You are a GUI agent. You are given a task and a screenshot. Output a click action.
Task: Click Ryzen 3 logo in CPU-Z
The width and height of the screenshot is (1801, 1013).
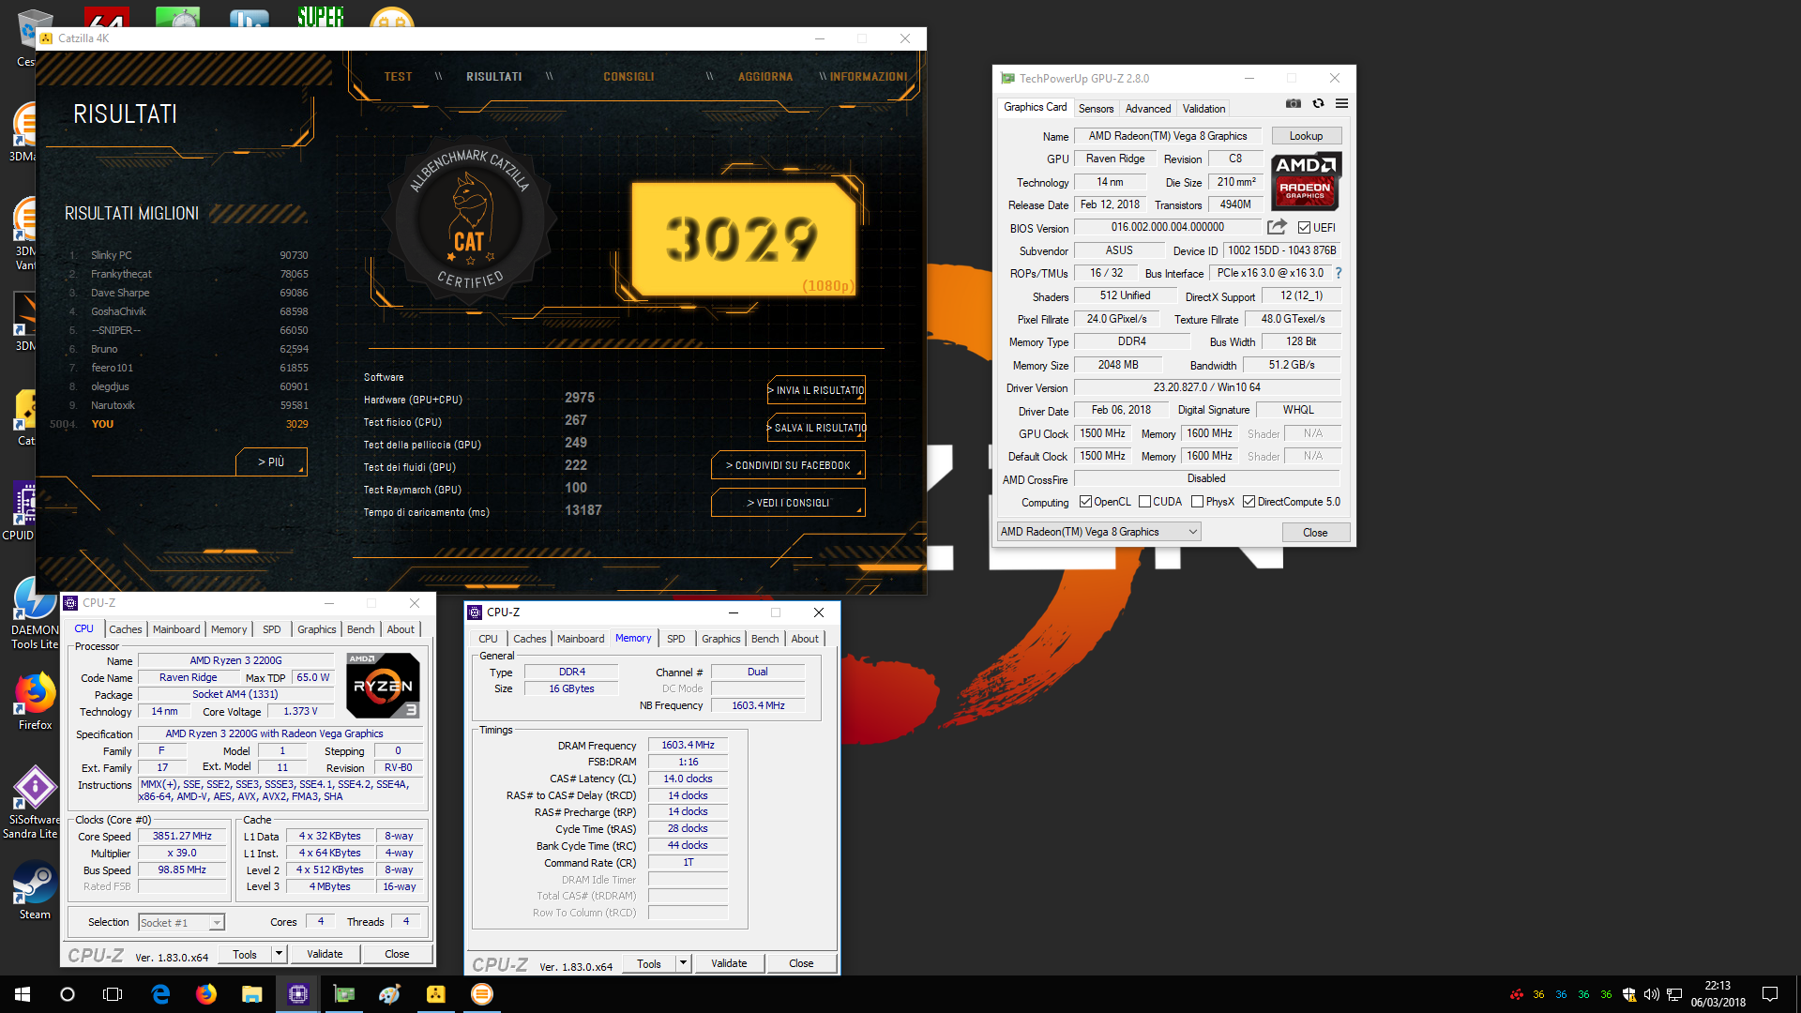(383, 686)
